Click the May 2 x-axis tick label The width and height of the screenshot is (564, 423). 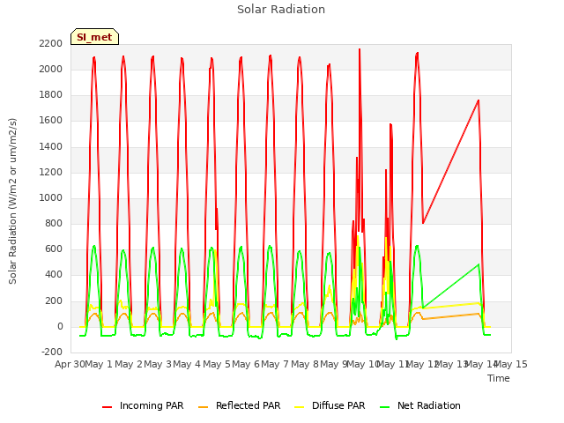coord(129,364)
